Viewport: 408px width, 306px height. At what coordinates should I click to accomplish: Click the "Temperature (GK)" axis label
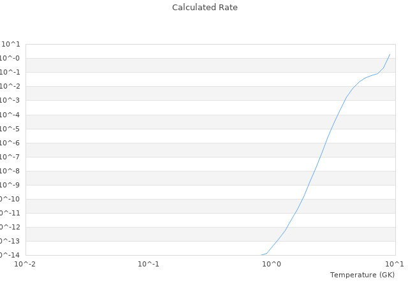tap(362, 275)
